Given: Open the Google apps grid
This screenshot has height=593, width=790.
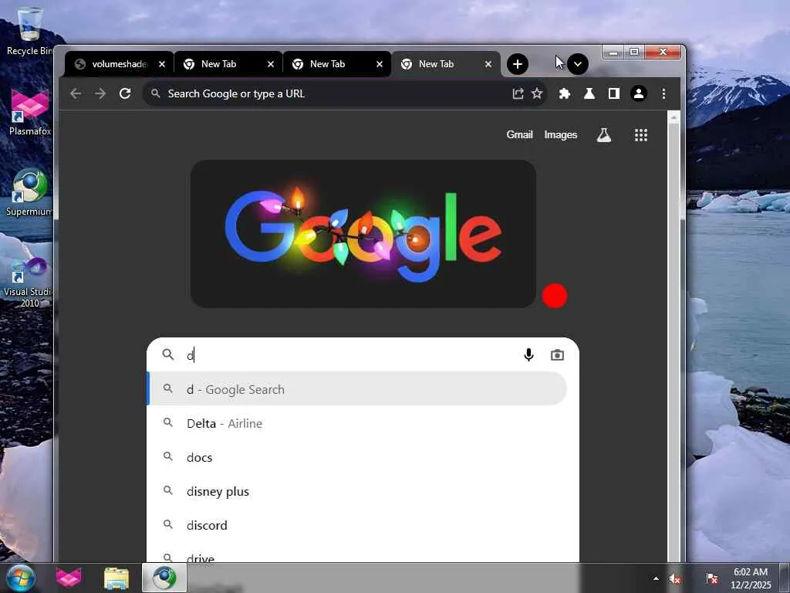Looking at the screenshot, I should [x=641, y=134].
